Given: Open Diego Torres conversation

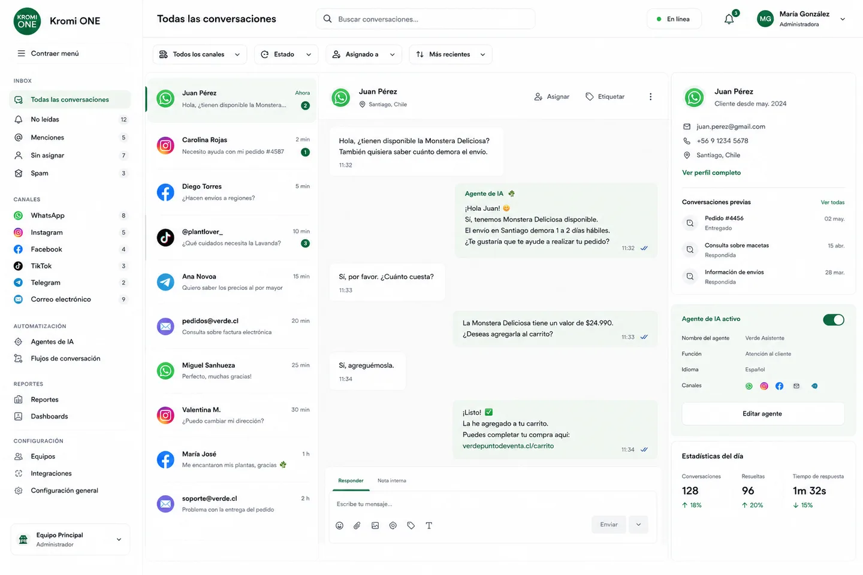Looking at the screenshot, I should (x=232, y=192).
